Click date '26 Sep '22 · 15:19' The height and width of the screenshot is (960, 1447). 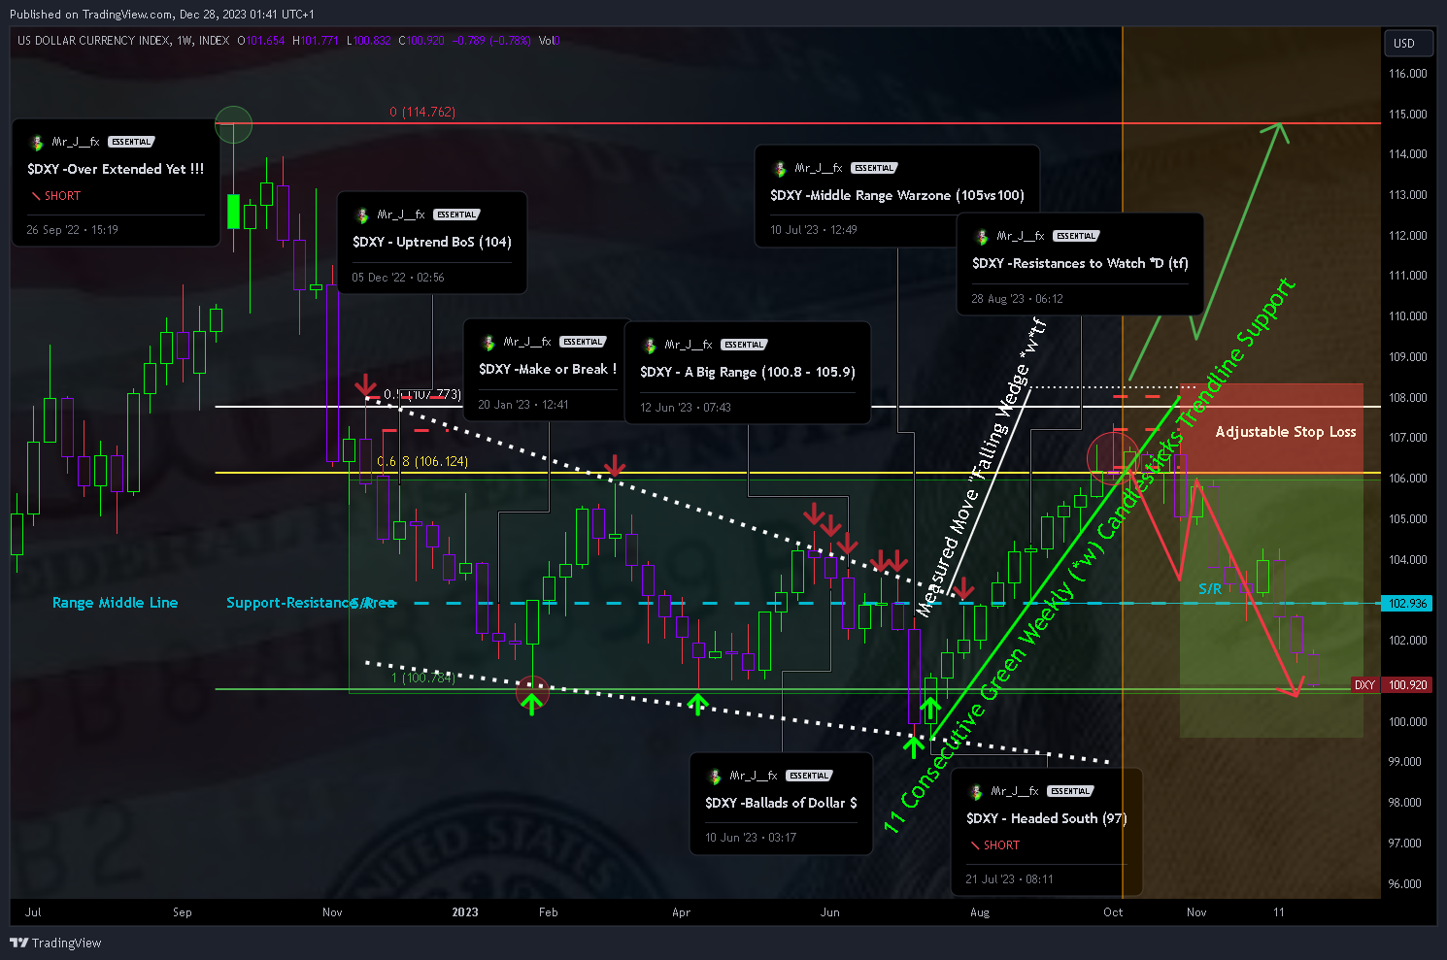click(x=72, y=230)
